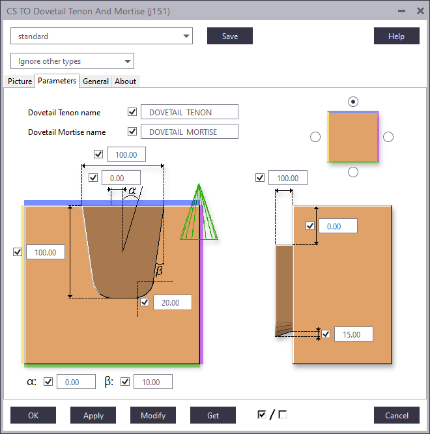430x434 pixels.
Task: Toggle all checkboxes on/off button
Action: tap(272, 414)
